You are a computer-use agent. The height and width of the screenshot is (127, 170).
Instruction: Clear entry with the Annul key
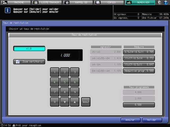point(86,102)
